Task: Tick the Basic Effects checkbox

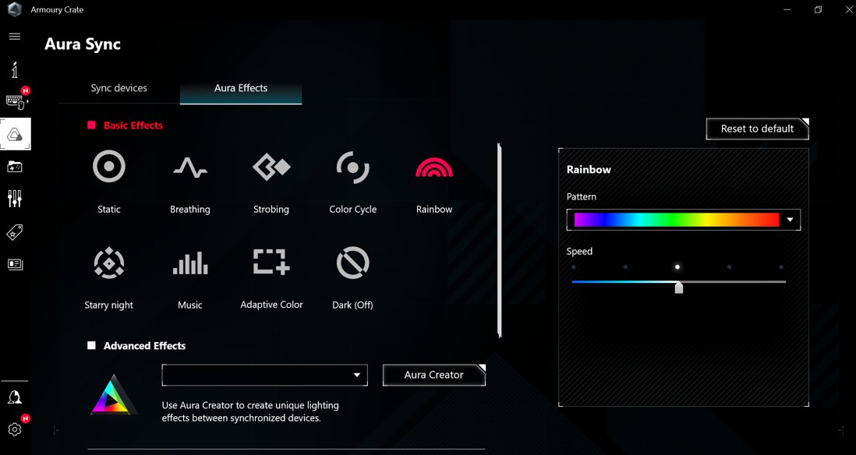Action: click(91, 125)
